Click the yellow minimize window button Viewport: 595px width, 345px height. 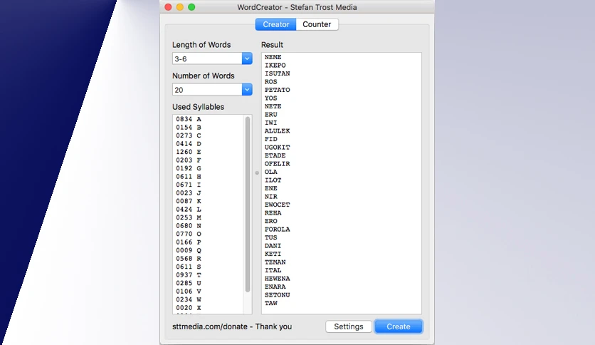coord(180,7)
